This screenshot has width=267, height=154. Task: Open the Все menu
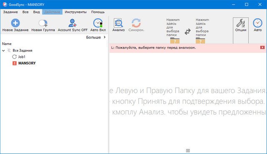[x=25, y=12]
